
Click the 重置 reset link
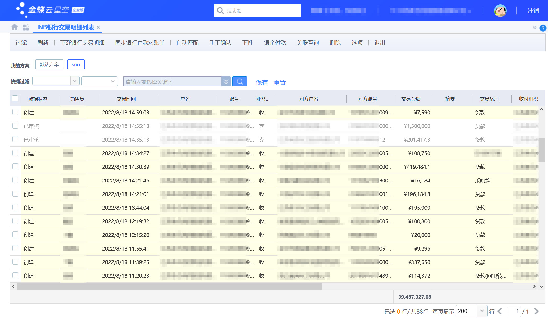pos(279,82)
